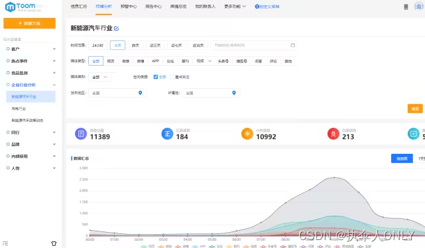Viewport: 425px width, 248px height.
Task: Click the 发布地区 region input field
Action: (x=117, y=93)
